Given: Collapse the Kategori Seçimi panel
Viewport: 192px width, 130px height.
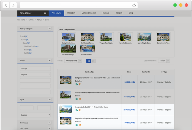Looking at the screenshot, I should pyautogui.click(x=50, y=29).
